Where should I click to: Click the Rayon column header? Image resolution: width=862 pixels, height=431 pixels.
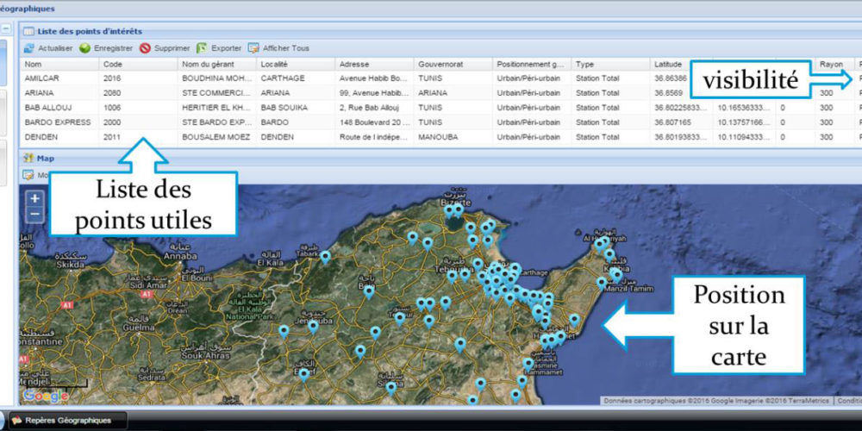click(x=831, y=64)
